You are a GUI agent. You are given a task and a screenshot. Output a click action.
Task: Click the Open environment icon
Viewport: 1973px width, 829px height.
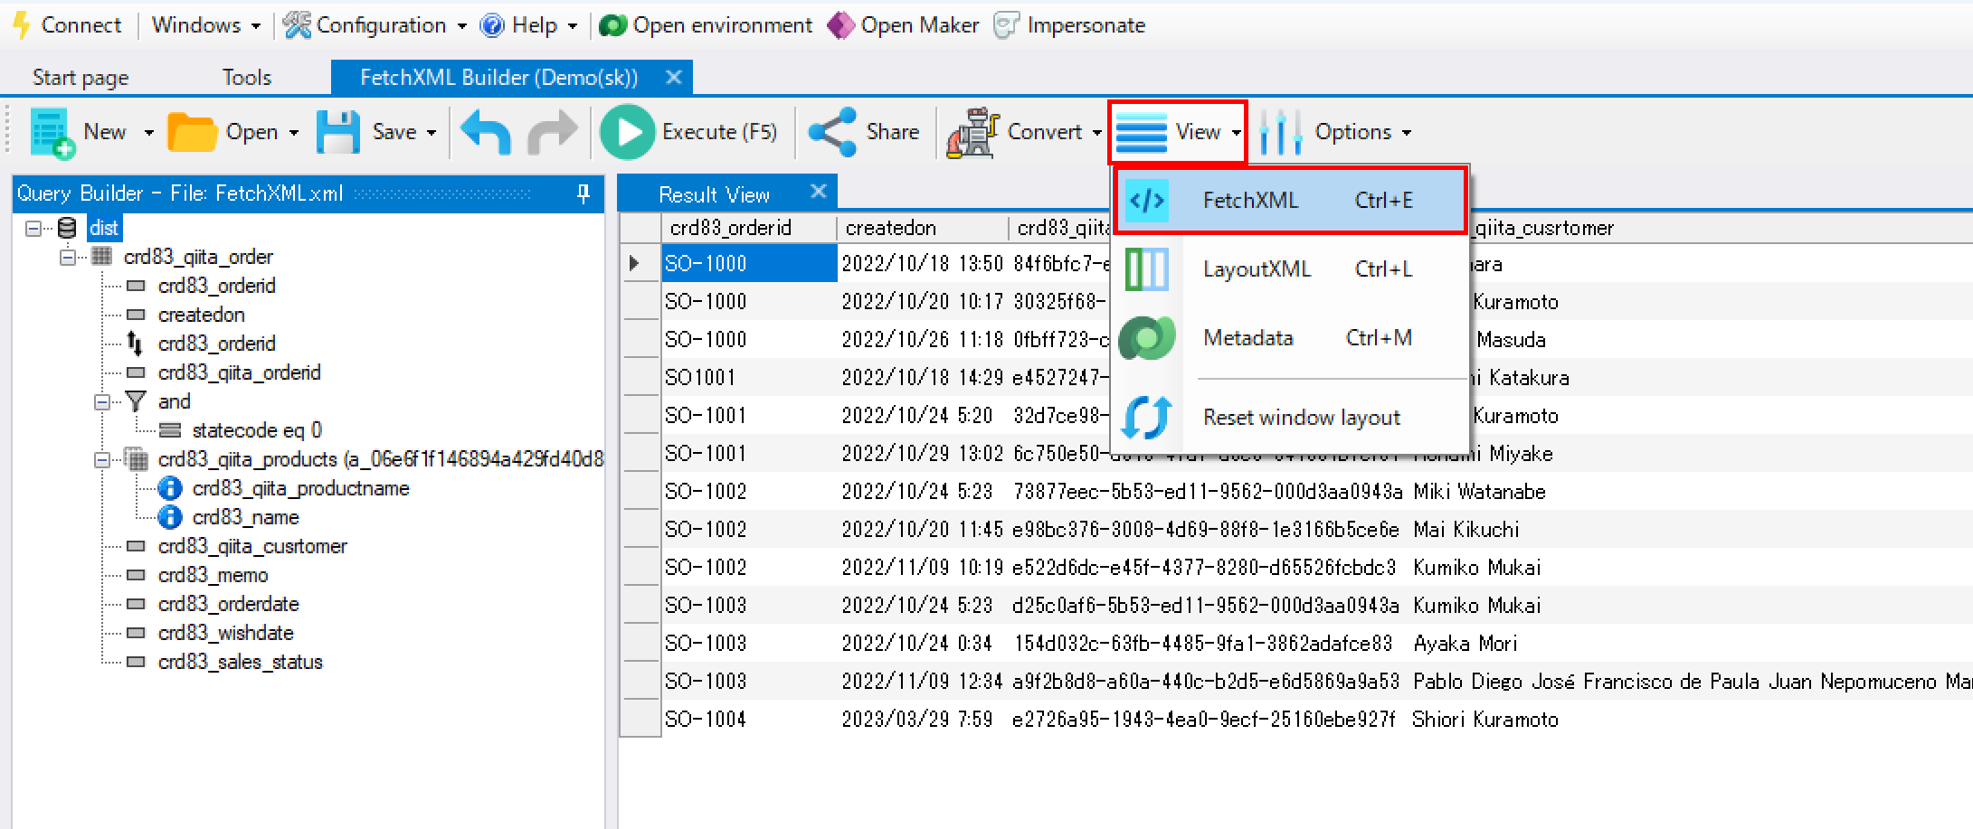click(x=613, y=24)
